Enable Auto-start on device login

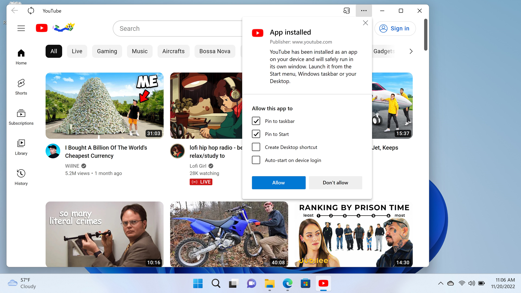pos(256,160)
